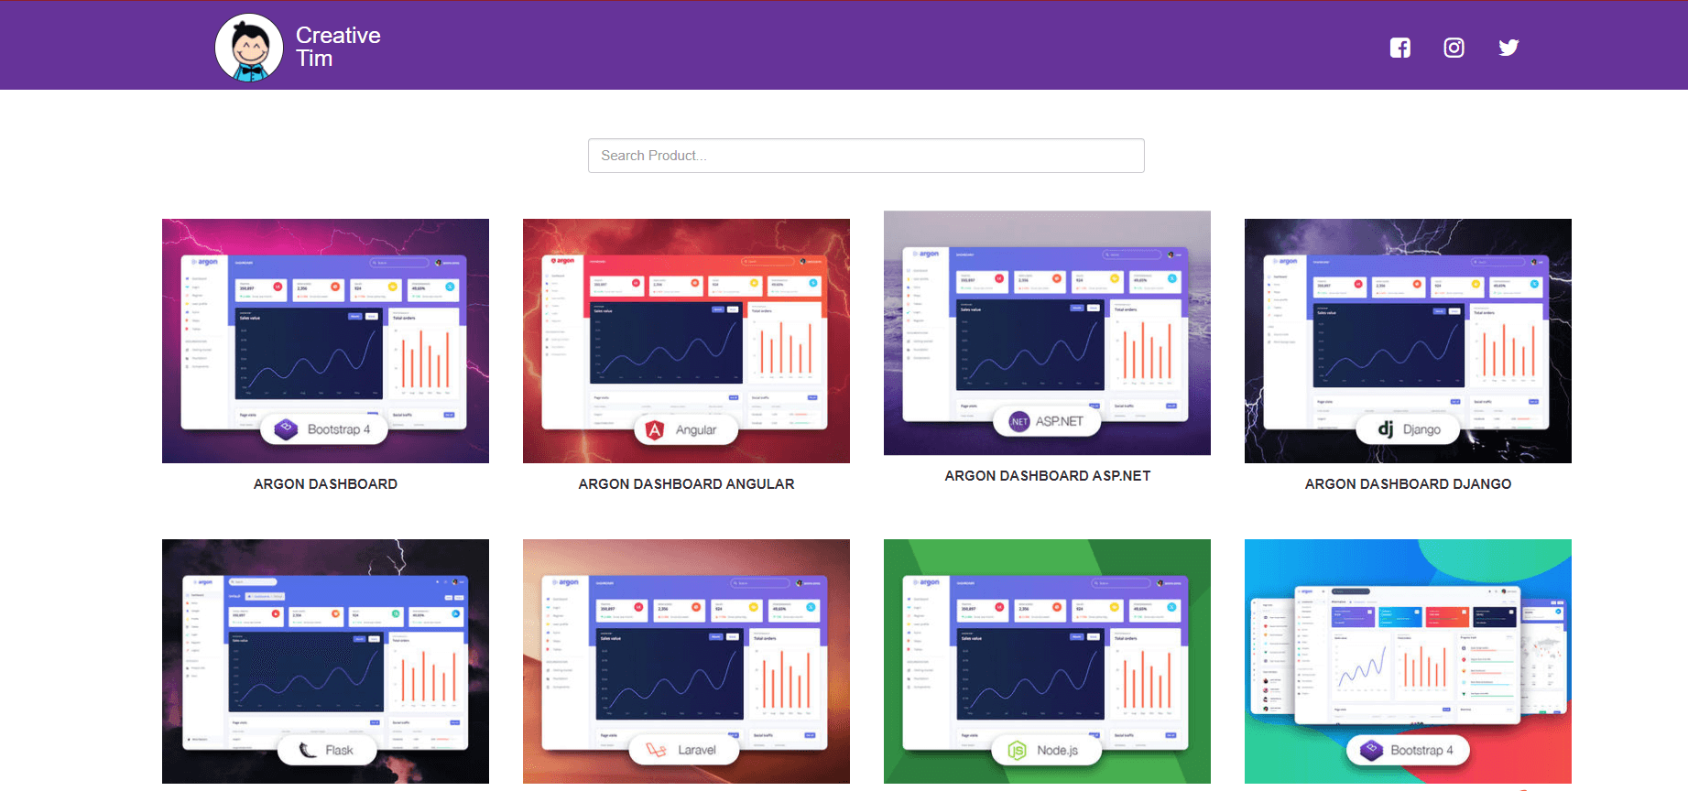The height and width of the screenshot is (791, 1688).
Task: Click the Creative Tim brand name
Action: (x=338, y=47)
